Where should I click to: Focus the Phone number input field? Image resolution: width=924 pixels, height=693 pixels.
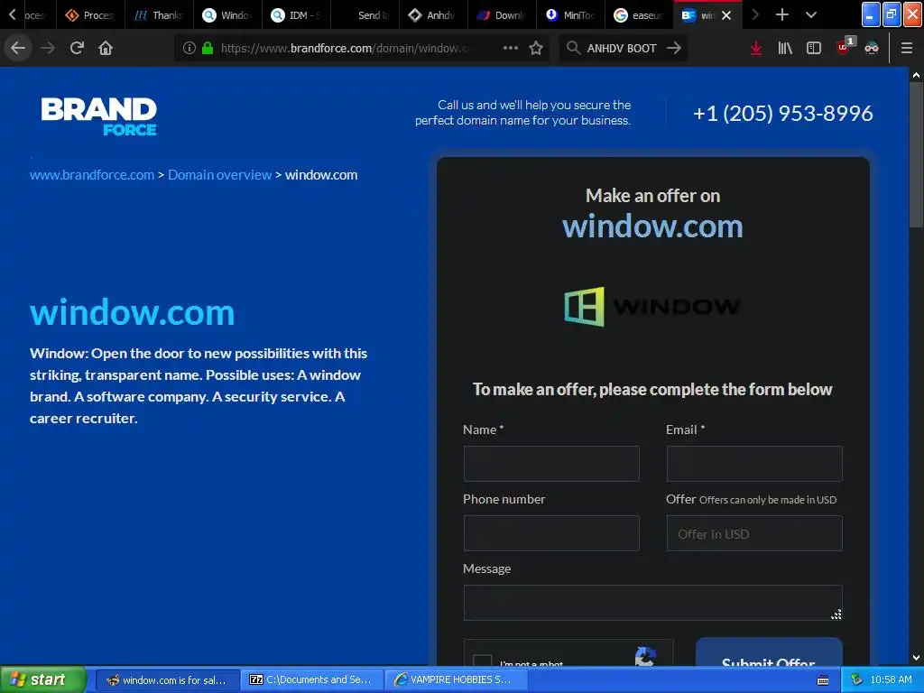pyautogui.click(x=551, y=533)
